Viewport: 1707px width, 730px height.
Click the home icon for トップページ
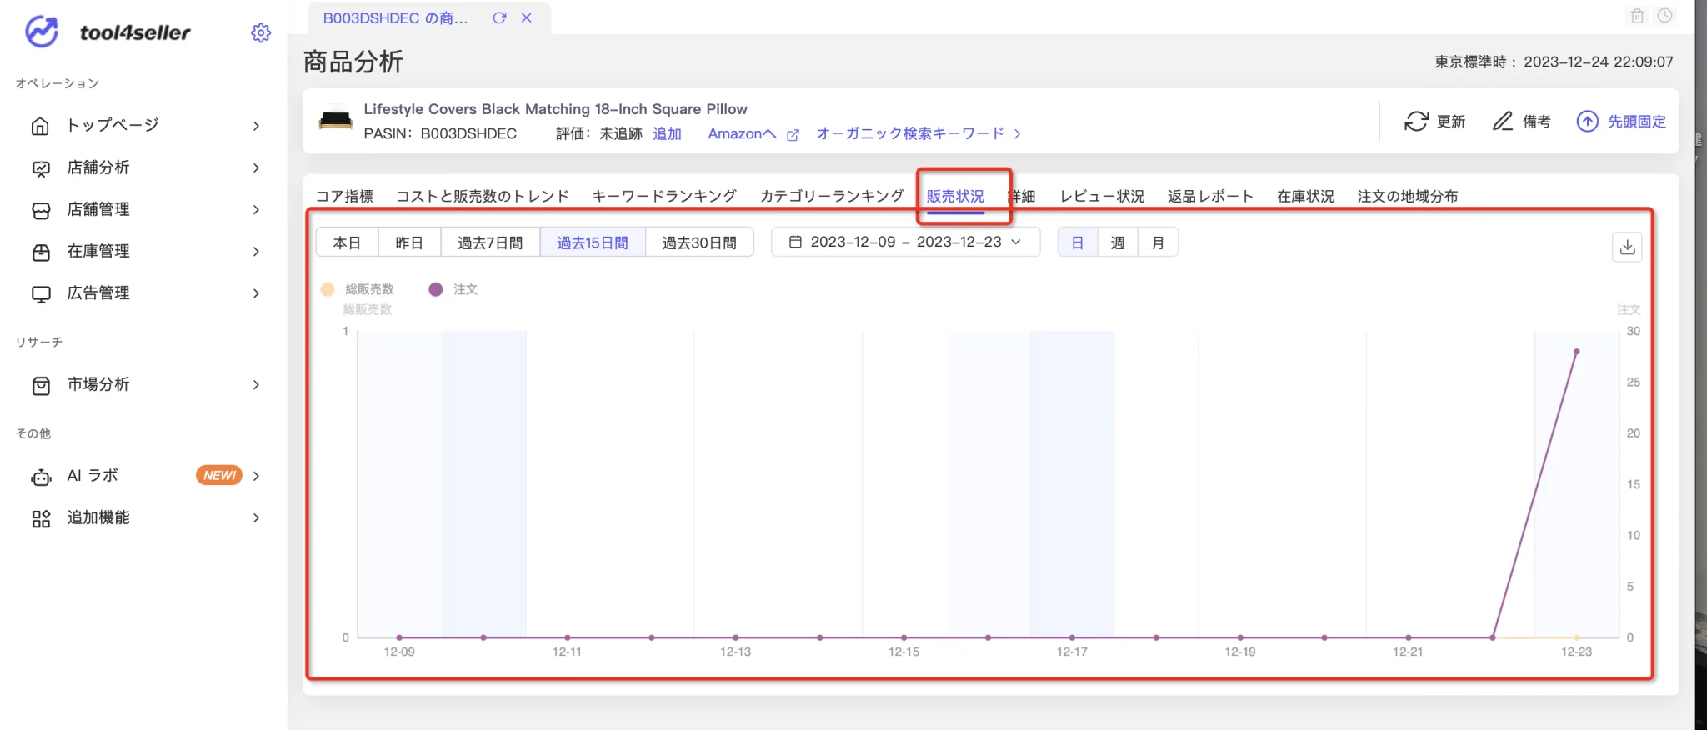point(40,126)
